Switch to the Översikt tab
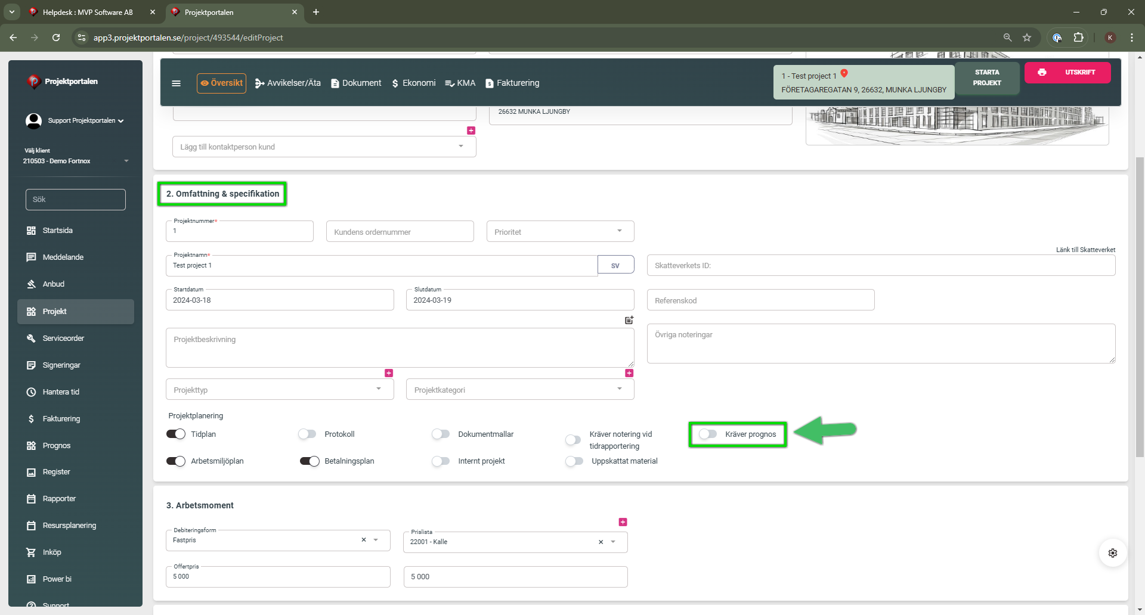This screenshot has width=1145, height=615. [221, 83]
